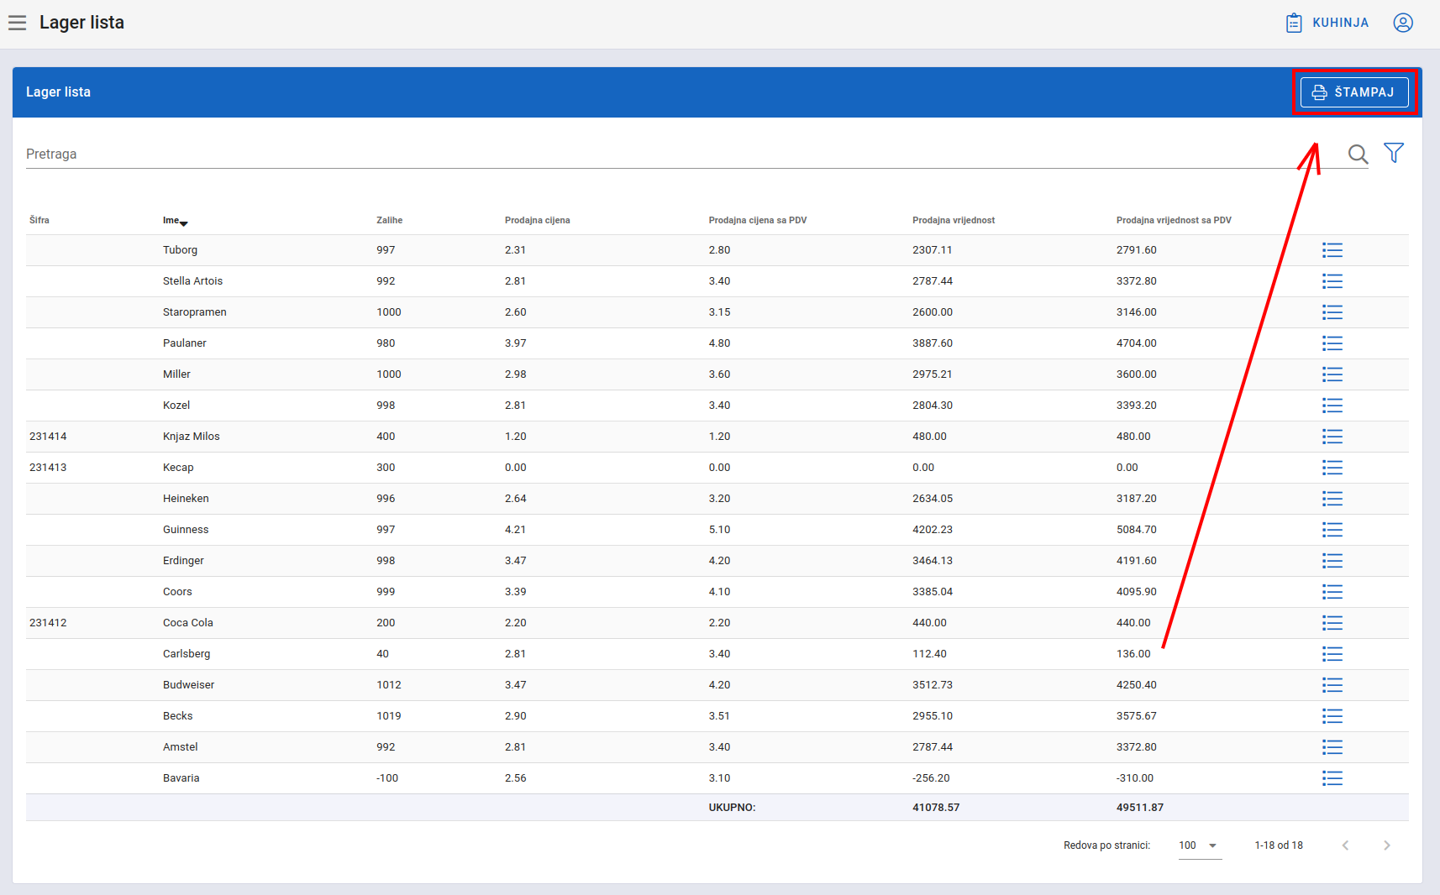Viewport: 1440px width, 895px height.
Task: Select the Tuborg name cell
Action: pos(180,250)
